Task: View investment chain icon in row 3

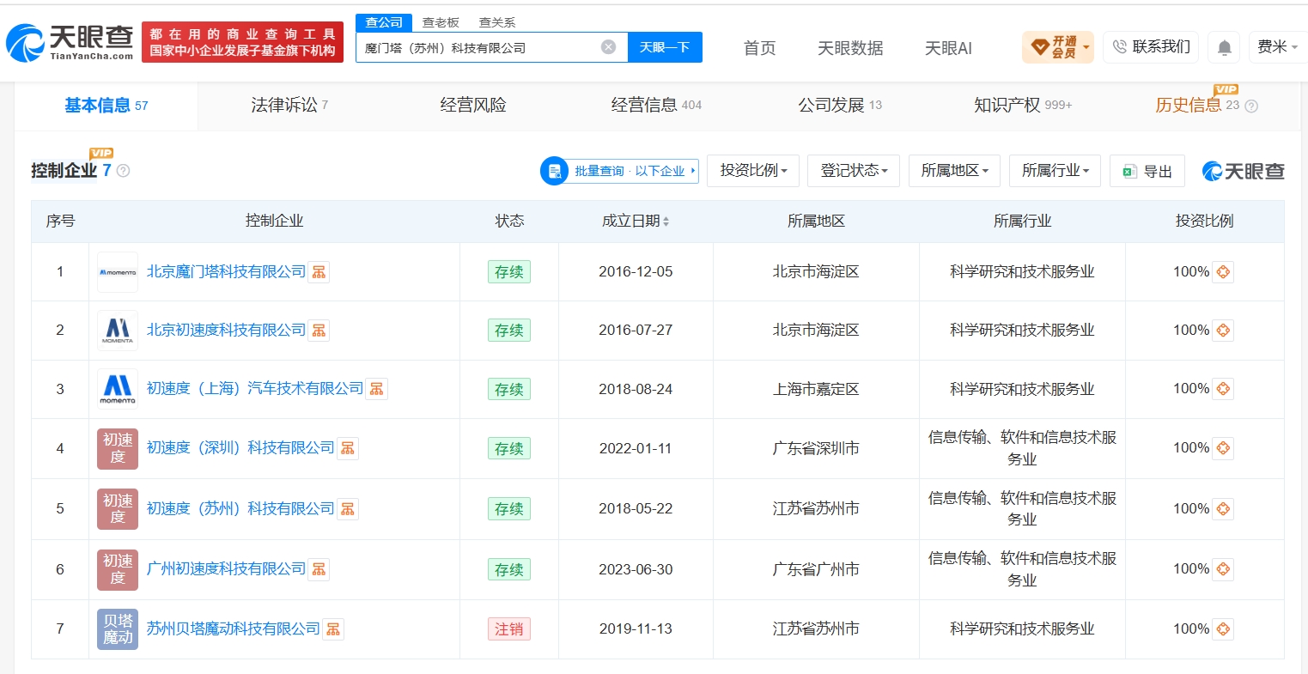Action: tap(1223, 389)
